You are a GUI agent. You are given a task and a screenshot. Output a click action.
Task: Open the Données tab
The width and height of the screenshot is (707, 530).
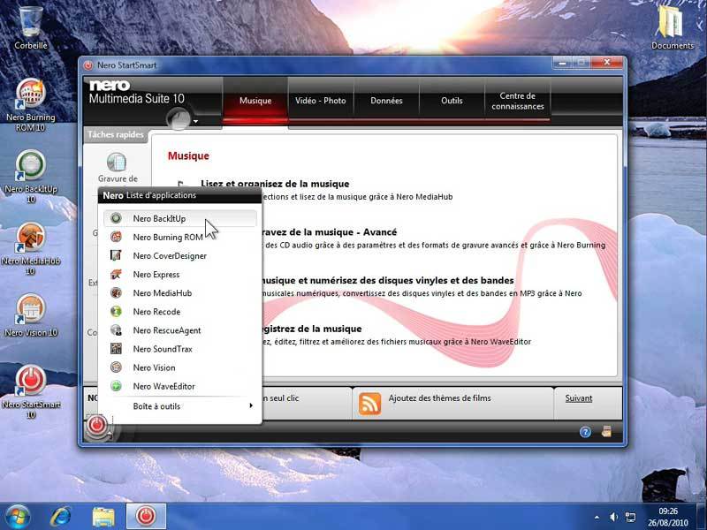[x=386, y=101]
